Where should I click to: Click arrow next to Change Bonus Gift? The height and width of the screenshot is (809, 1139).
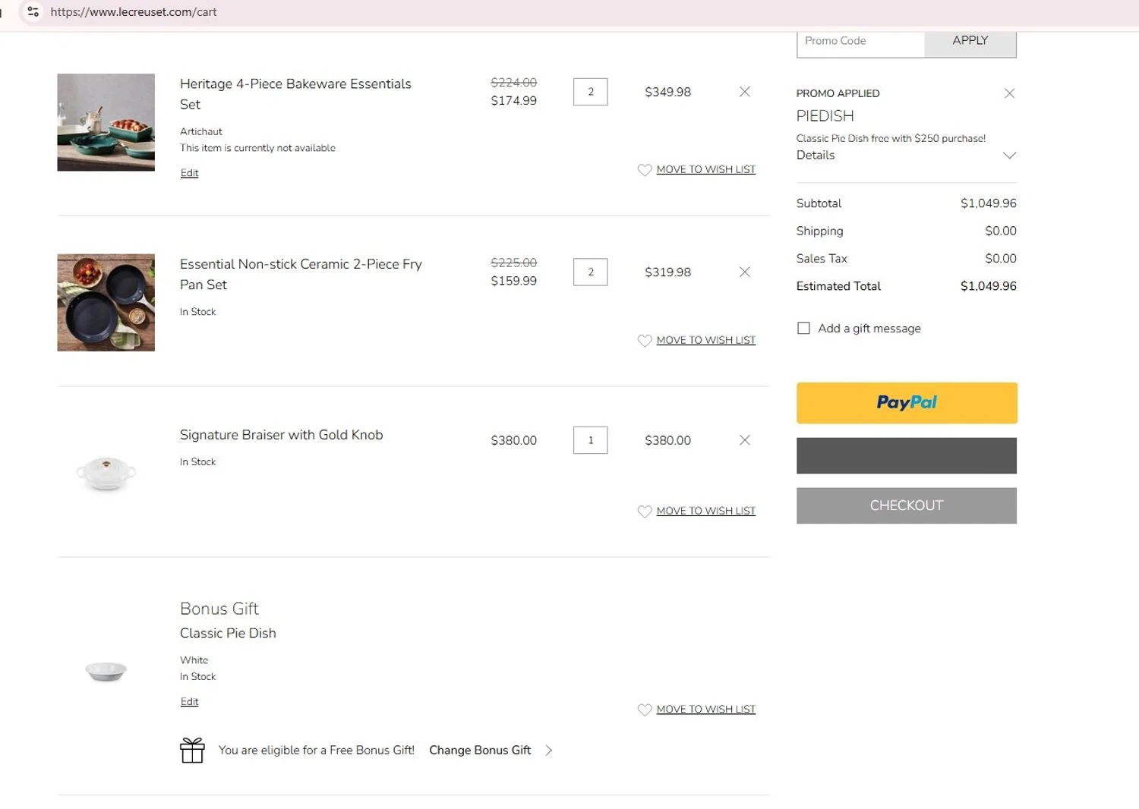[x=548, y=751]
